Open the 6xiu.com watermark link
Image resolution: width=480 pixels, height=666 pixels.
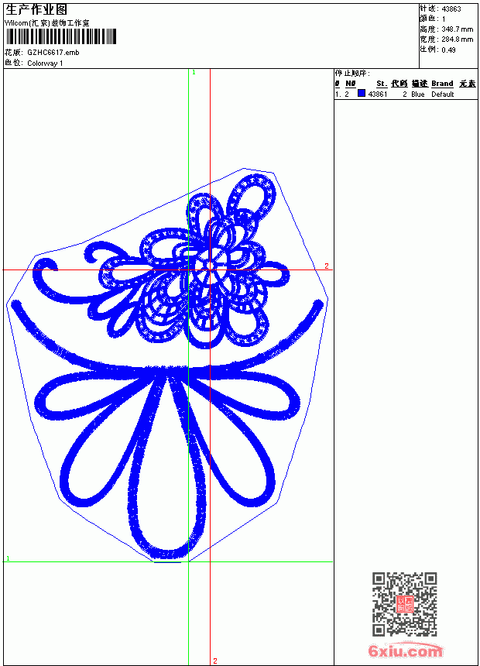(x=405, y=651)
